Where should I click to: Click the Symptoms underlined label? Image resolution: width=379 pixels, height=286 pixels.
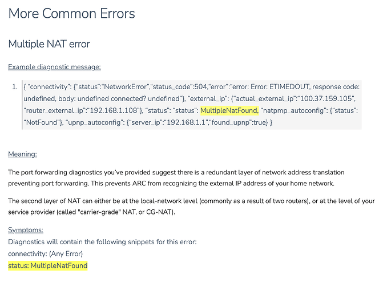click(x=26, y=230)
